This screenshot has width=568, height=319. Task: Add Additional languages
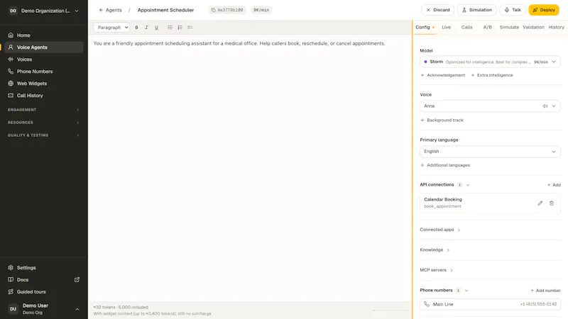tap(445, 165)
